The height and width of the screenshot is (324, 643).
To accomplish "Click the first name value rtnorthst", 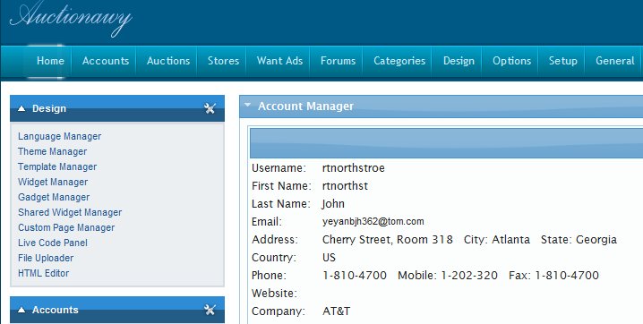I will pos(345,186).
